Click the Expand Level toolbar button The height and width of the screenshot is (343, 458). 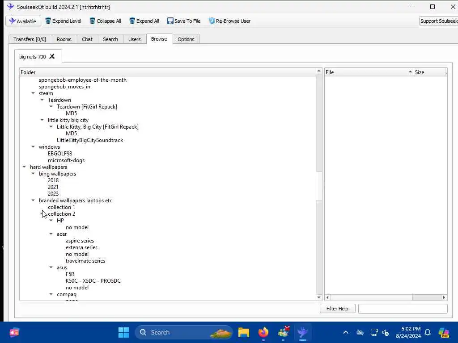[x=63, y=21]
